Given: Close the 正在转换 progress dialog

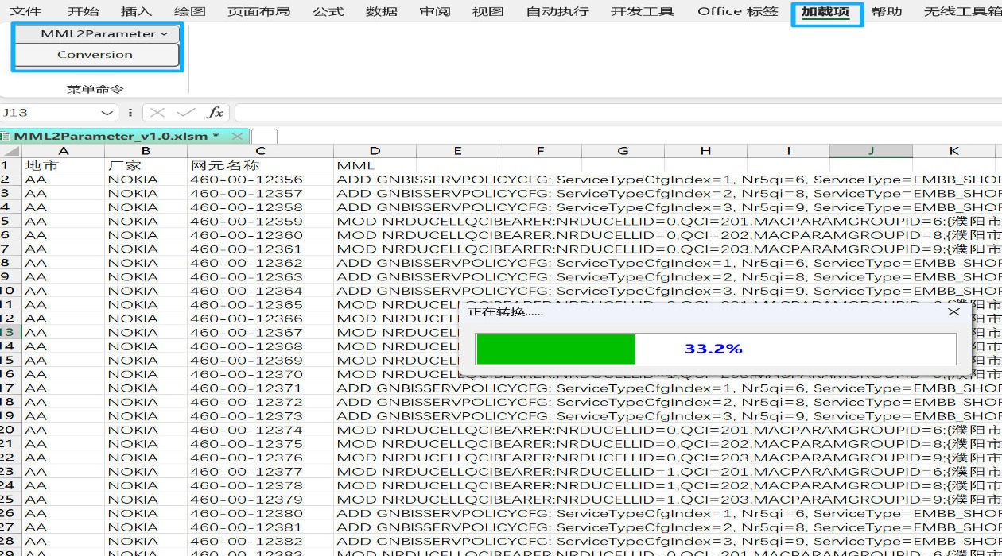Looking at the screenshot, I should click(x=954, y=311).
